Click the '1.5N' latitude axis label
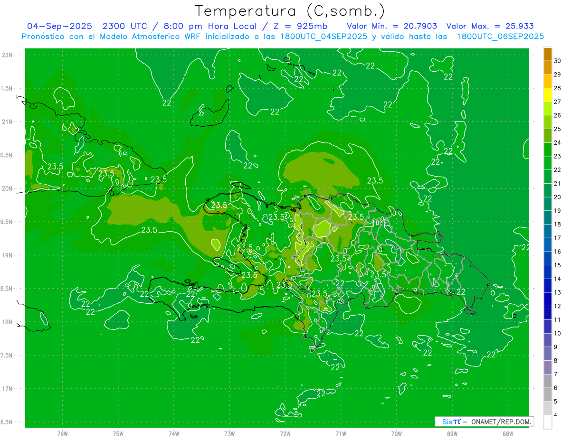The height and width of the screenshot is (440, 570). tap(7, 88)
